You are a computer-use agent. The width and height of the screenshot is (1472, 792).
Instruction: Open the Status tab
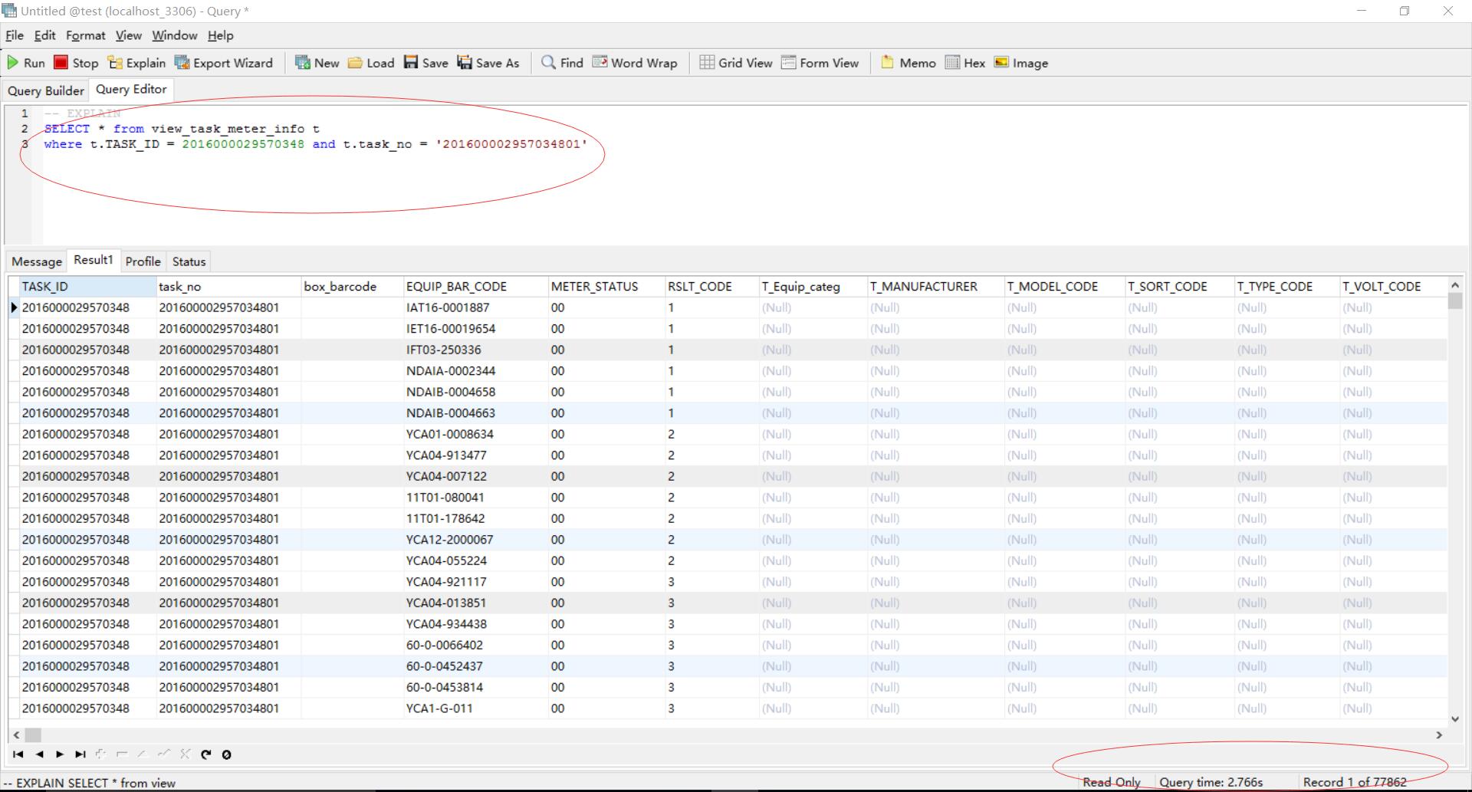189,261
